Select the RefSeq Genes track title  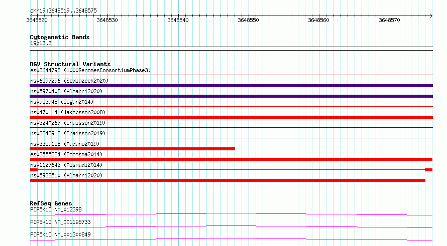tap(51, 203)
